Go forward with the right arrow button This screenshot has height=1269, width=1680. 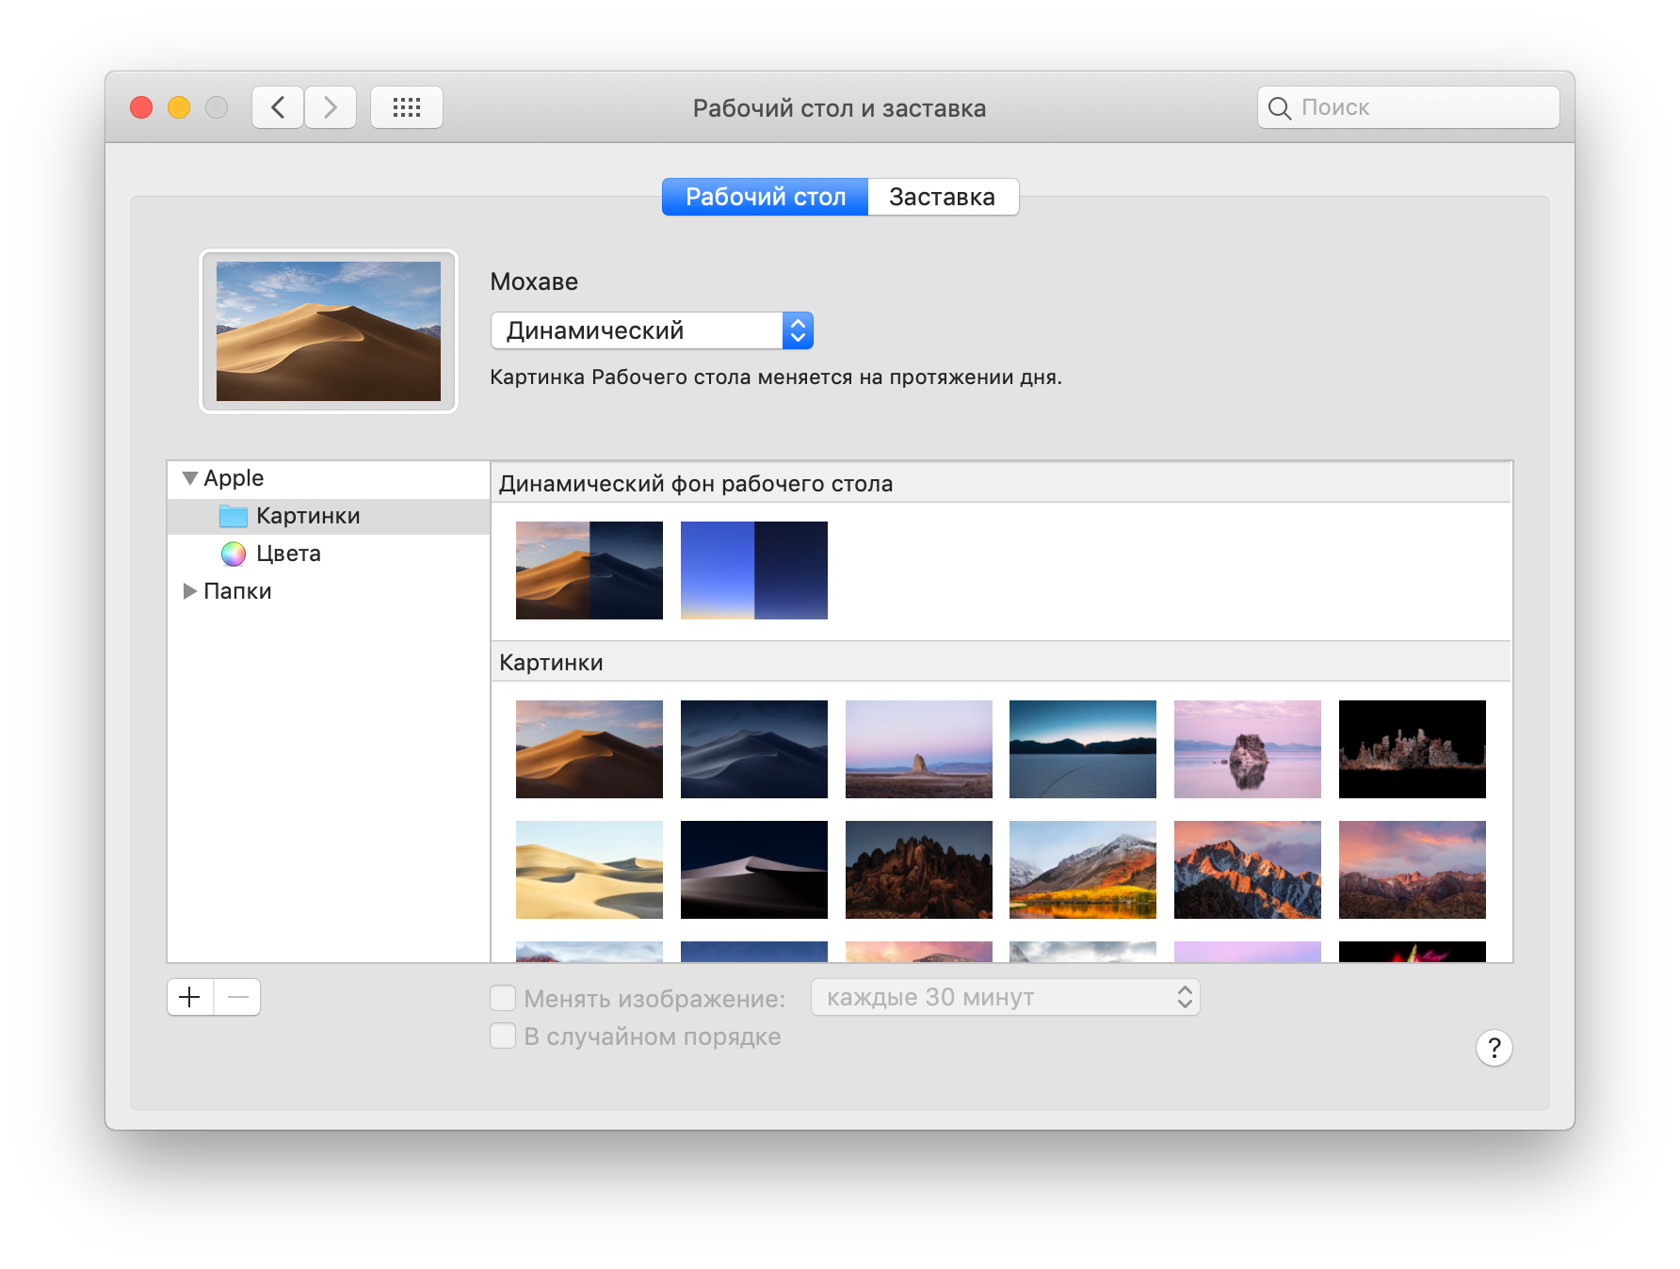331,107
